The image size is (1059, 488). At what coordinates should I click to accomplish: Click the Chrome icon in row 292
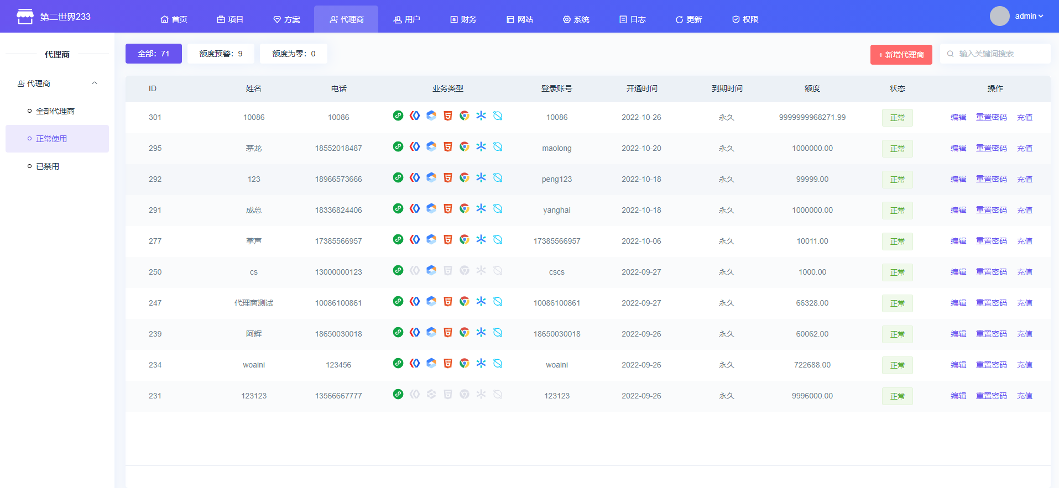[x=465, y=177]
